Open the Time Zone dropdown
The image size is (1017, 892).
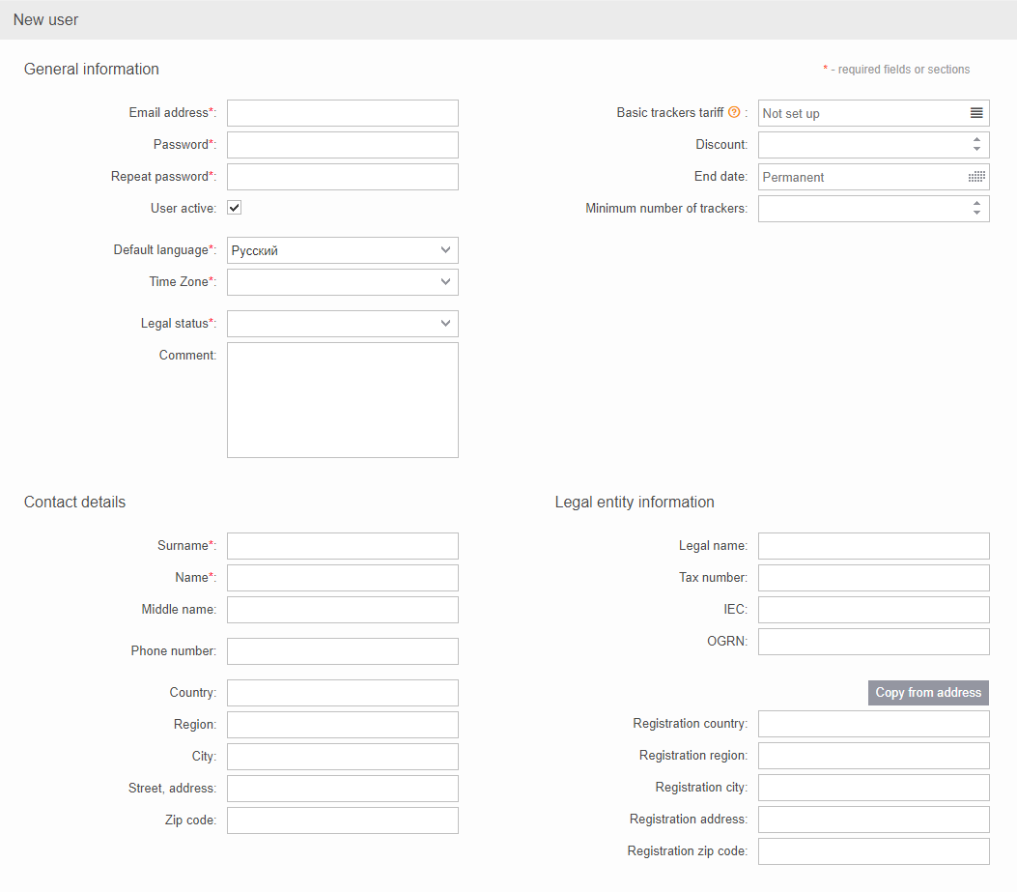pos(342,282)
